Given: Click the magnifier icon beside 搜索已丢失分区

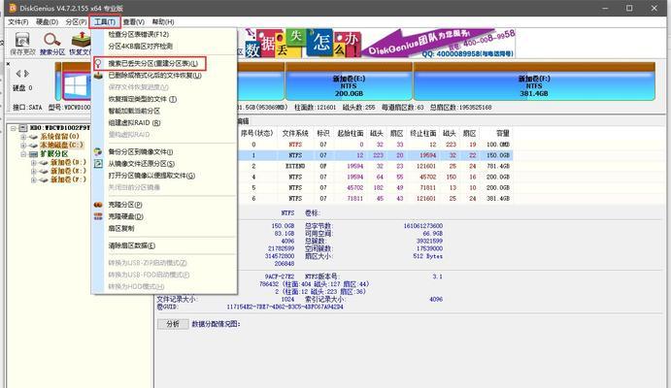Looking at the screenshot, I should click(x=98, y=64).
